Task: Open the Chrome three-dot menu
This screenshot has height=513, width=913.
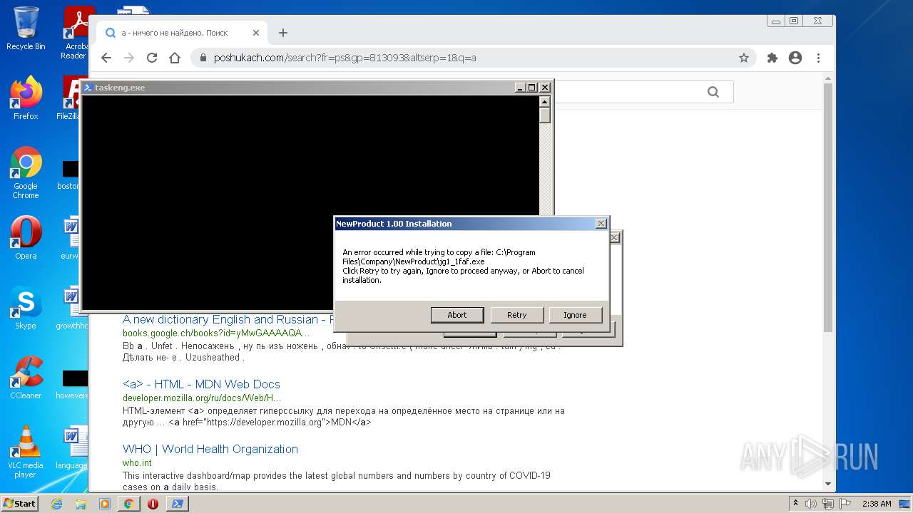Action: point(818,58)
